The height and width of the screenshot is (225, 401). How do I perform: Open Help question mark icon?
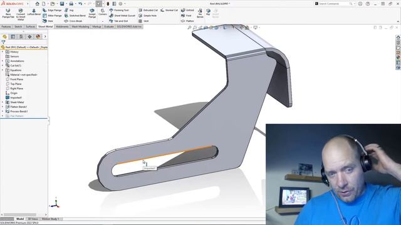(368, 4)
